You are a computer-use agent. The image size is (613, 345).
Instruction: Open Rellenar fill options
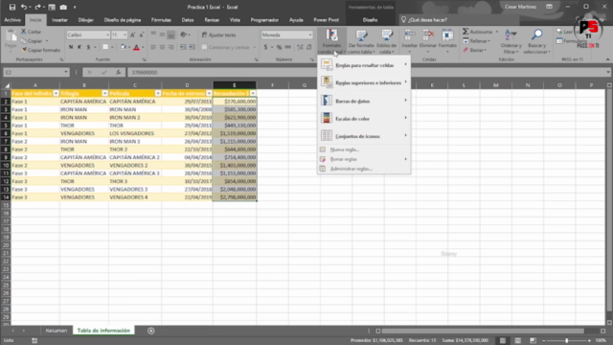pos(477,41)
